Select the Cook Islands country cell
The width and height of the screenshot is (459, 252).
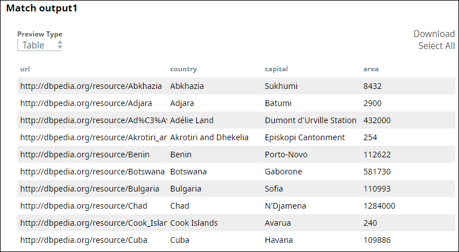(194, 223)
